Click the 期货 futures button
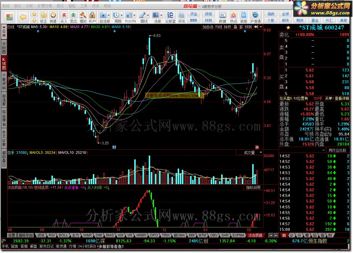 point(300,20)
